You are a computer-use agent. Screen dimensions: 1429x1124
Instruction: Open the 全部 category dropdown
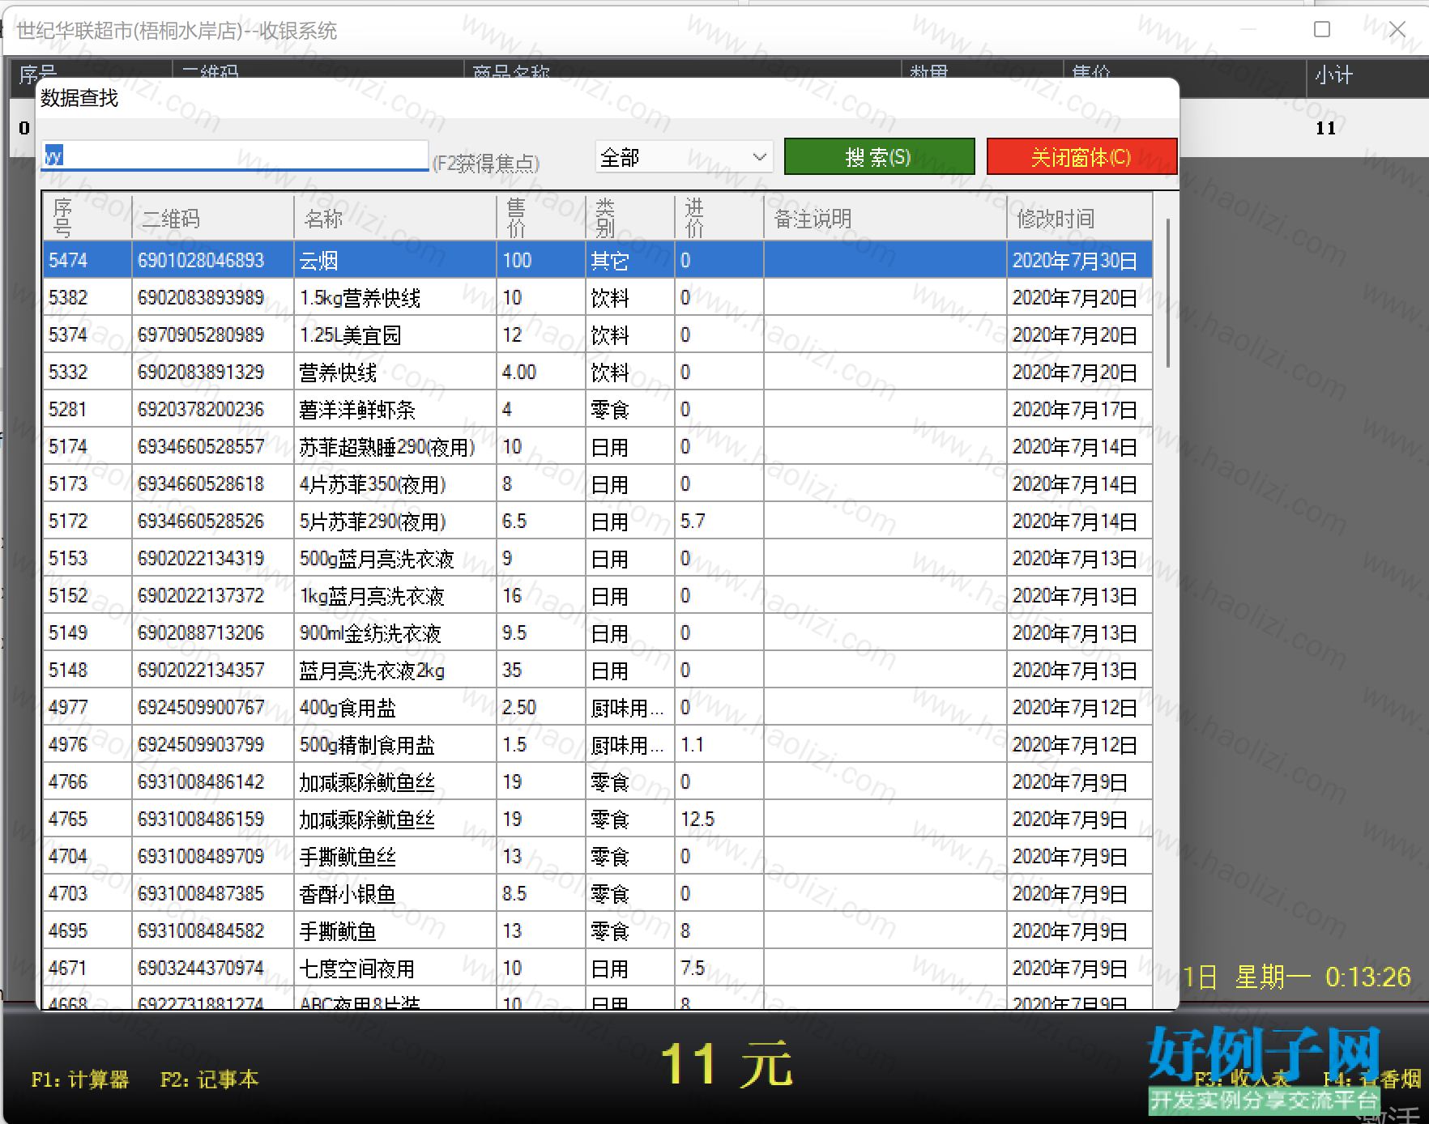click(684, 157)
